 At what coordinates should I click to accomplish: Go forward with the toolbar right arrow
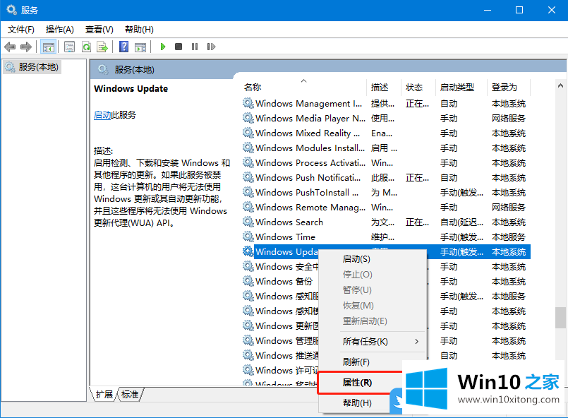[26, 47]
